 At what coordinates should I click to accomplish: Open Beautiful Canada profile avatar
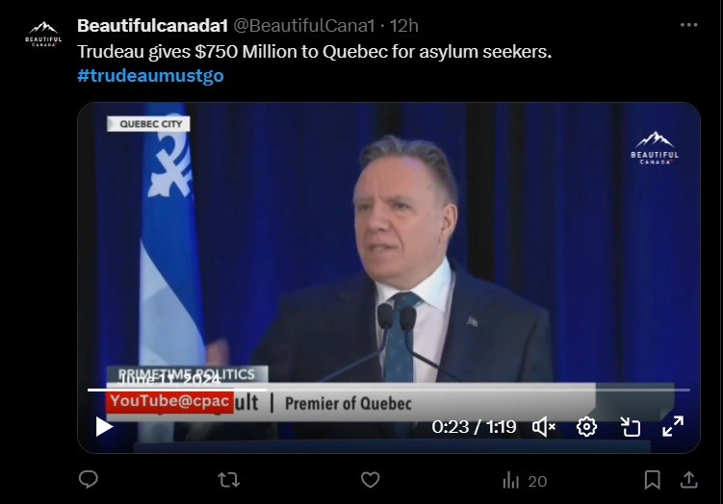pyautogui.click(x=43, y=34)
